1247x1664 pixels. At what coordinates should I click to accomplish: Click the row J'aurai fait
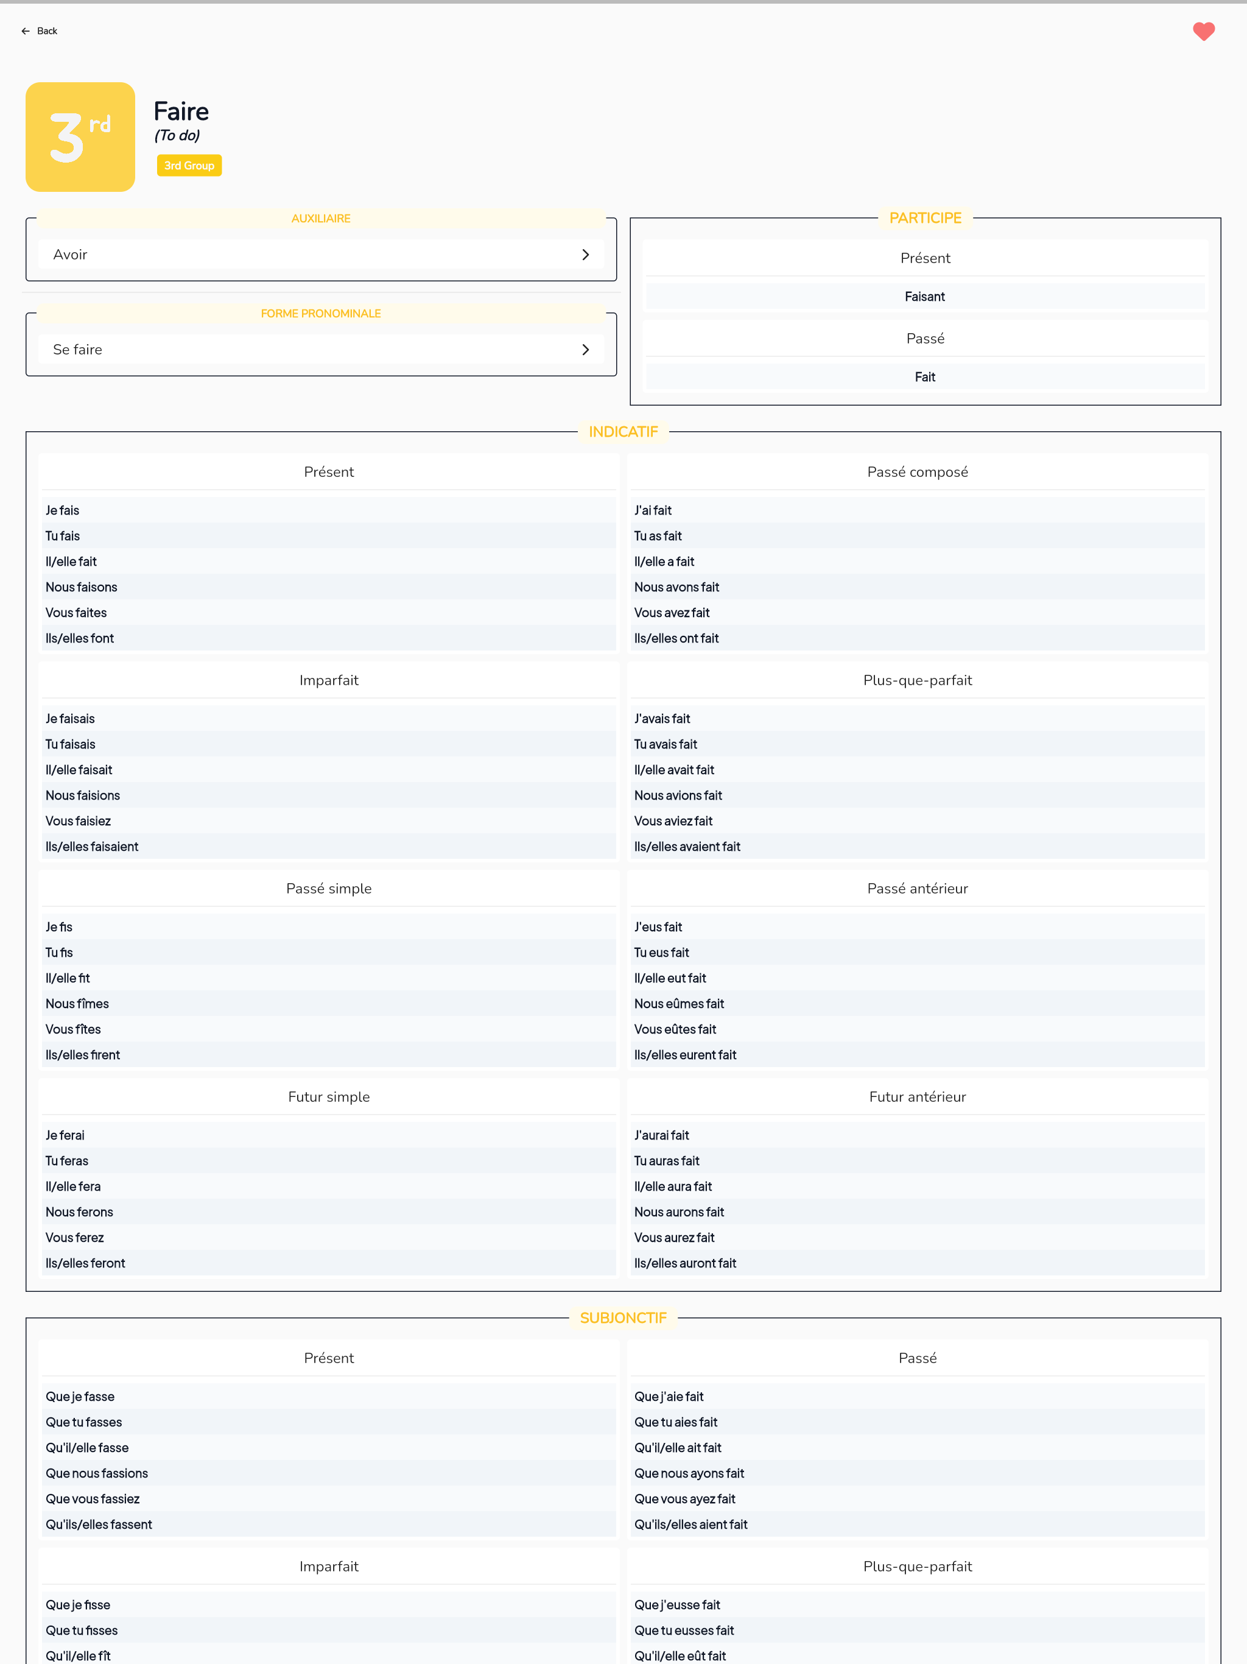[918, 1135]
